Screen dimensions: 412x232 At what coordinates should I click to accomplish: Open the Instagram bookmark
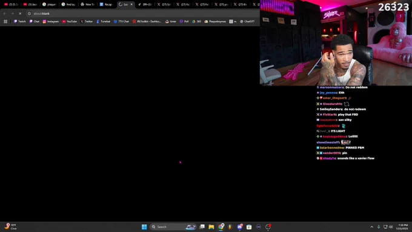tap(51, 22)
